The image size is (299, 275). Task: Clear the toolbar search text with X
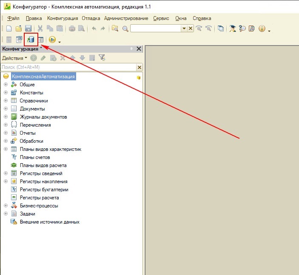click(190, 28)
